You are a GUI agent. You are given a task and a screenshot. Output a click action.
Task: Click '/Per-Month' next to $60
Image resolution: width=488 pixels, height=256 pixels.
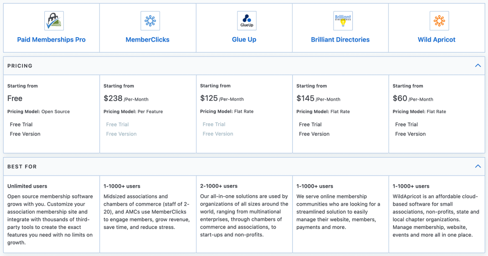pyautogui.click(x=421, y=99)
